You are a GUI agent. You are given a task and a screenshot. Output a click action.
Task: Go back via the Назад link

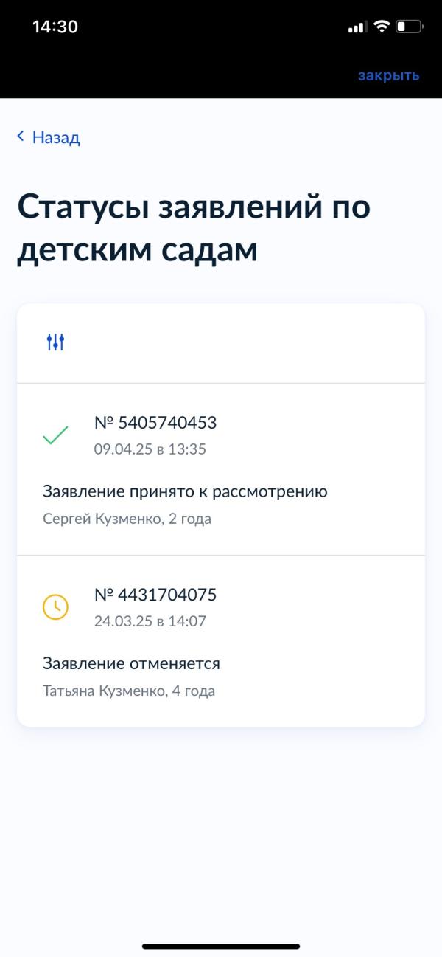click(x=56, y=137)
